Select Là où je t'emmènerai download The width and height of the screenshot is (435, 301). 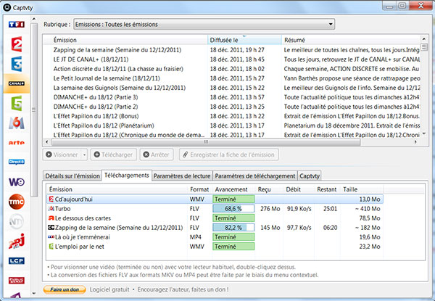click(215, 237)
